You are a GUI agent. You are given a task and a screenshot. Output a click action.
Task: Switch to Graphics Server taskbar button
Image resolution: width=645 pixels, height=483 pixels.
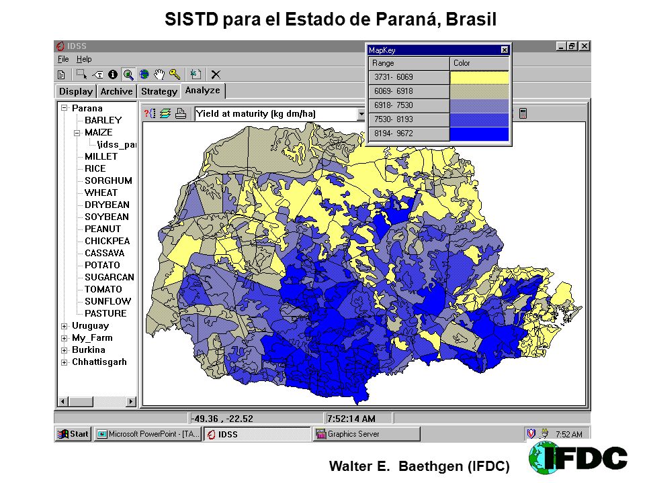point(367,434)
